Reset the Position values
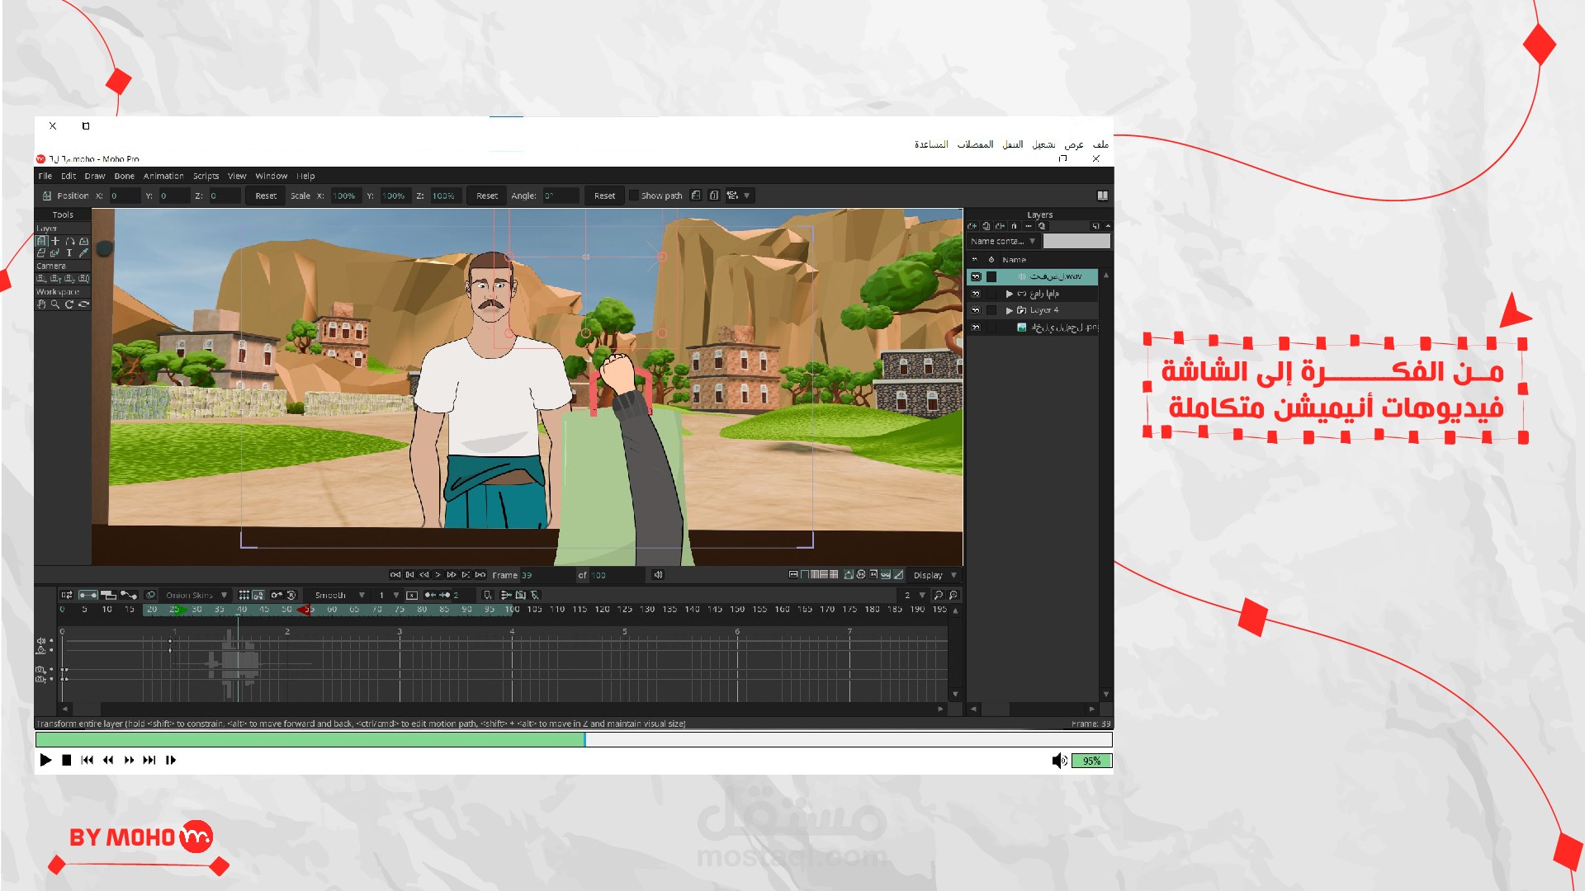 click(266, 196)
